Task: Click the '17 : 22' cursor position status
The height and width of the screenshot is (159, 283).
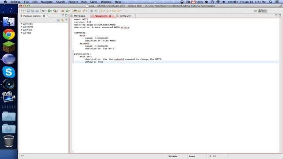Action: (x=212, y=156)
